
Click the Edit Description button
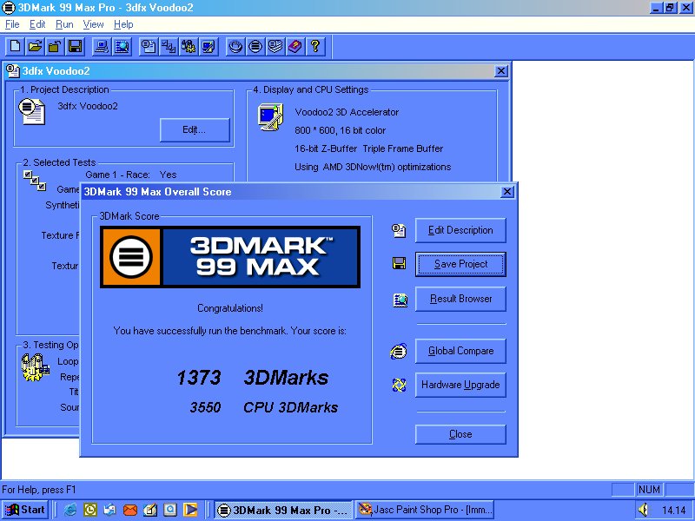tap(460, 230)
